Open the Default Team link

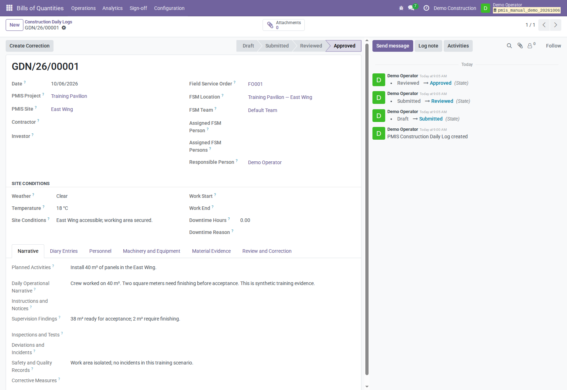(263, 110)
